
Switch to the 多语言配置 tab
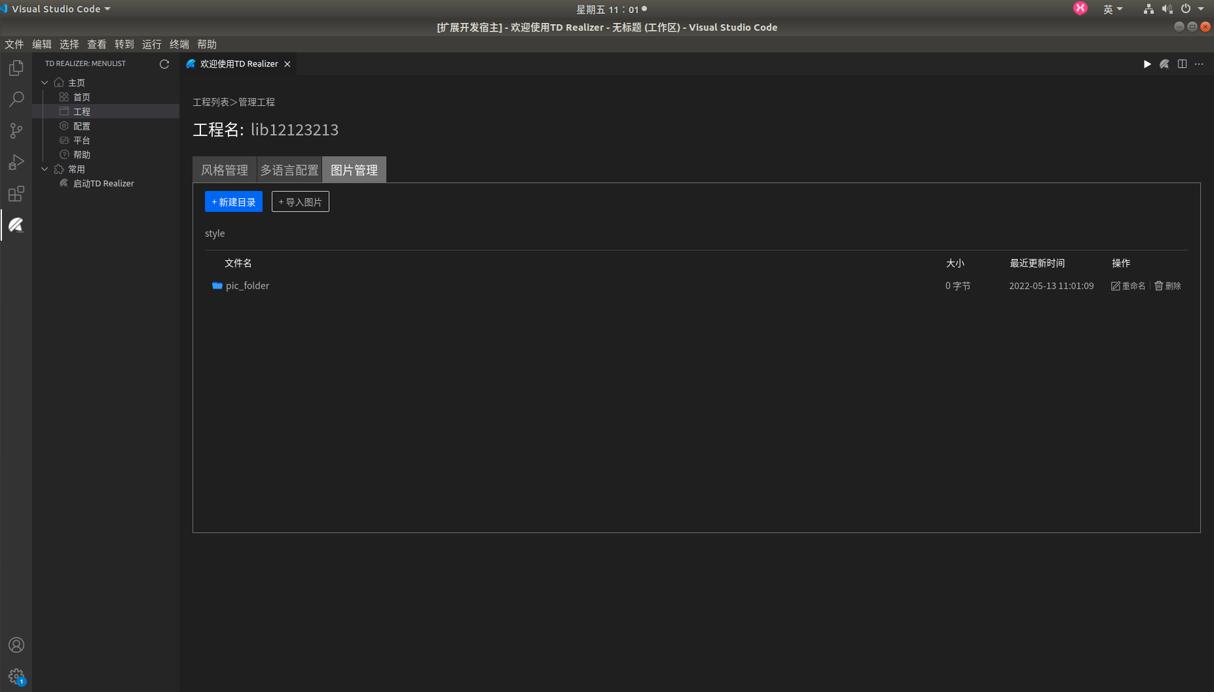pos(289,170)
